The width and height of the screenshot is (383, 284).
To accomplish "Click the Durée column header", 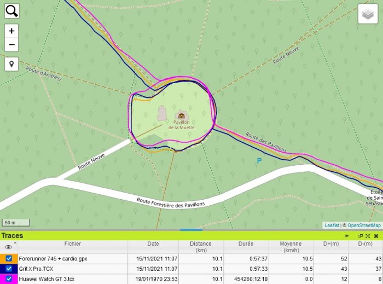I will click(x=246, y=244).
